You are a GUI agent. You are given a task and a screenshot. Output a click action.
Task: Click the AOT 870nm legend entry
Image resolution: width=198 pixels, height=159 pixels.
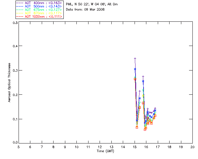[x=39, y=13]
